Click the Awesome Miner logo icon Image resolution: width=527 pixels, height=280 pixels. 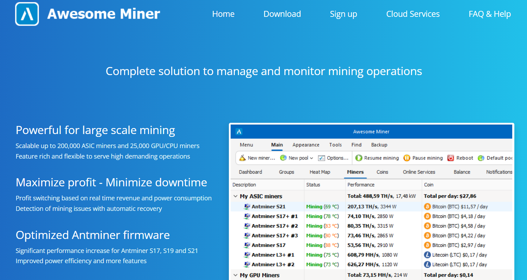tap(27, 14)
